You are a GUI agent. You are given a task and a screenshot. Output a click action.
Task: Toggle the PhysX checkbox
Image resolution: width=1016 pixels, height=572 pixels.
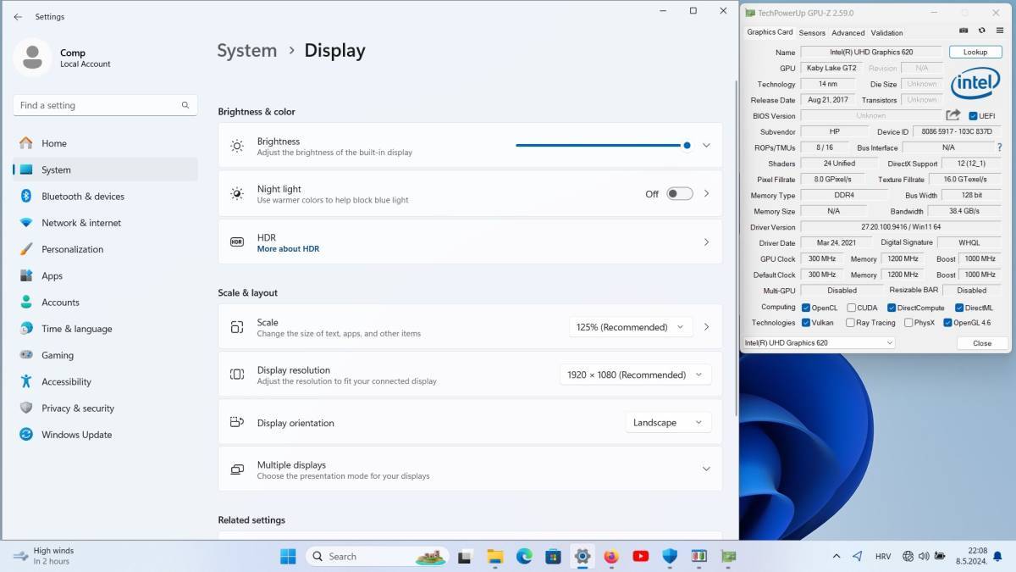(x=908, y=323)
